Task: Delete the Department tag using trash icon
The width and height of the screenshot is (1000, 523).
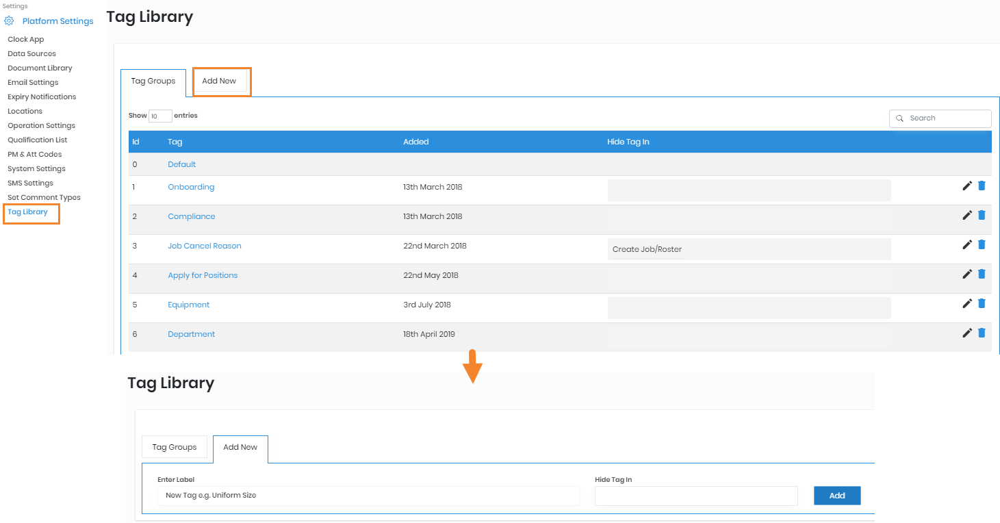Action: [x=982, y=333]
